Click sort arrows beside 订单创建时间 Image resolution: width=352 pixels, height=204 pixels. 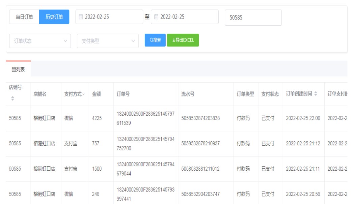[316, 94]
